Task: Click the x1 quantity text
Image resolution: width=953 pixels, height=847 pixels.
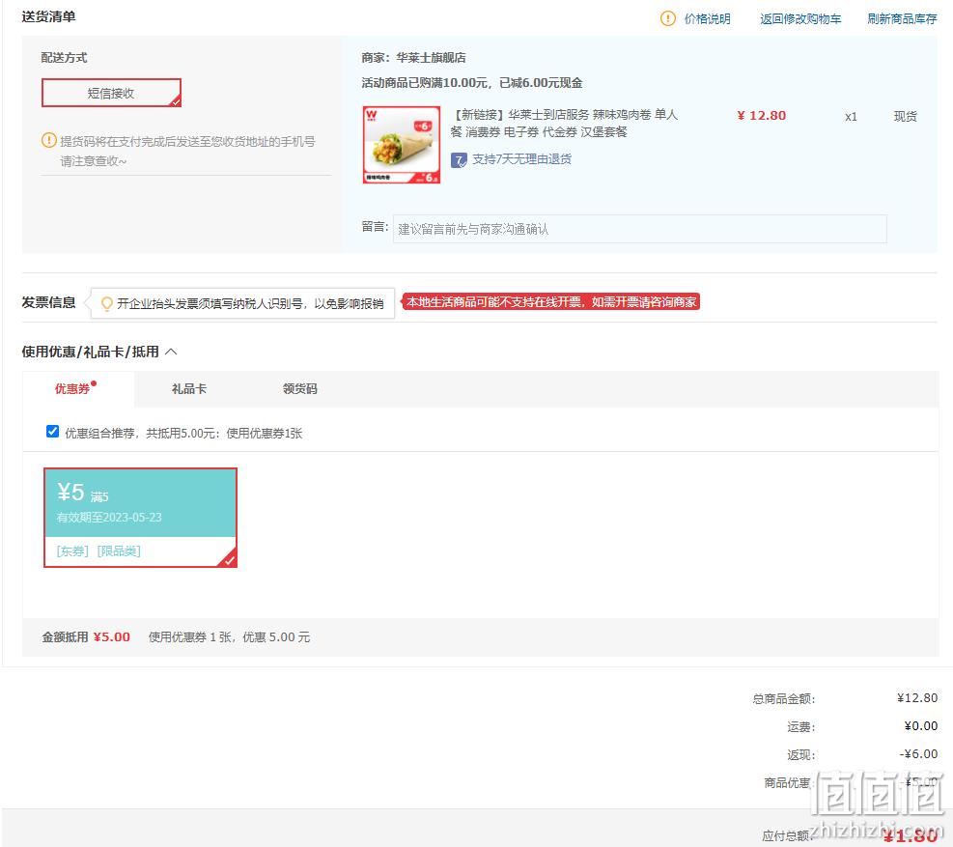Action: 851,117
